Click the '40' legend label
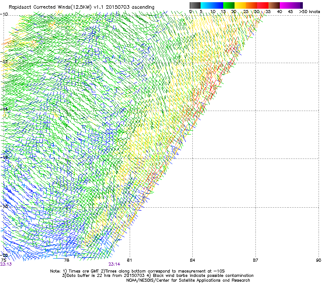Image resolution: width=322 pixels, height=283 pixels. tap(279, 12)
